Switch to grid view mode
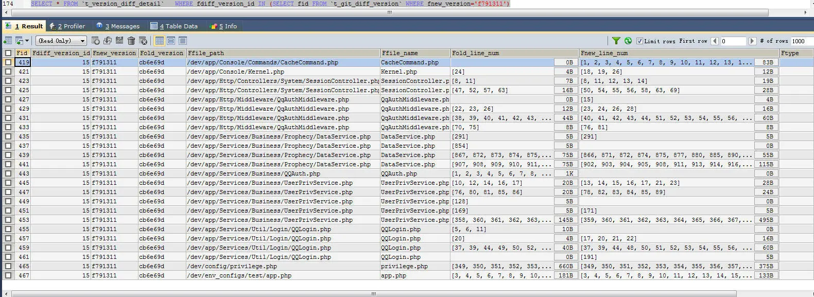 coord(159,41)
